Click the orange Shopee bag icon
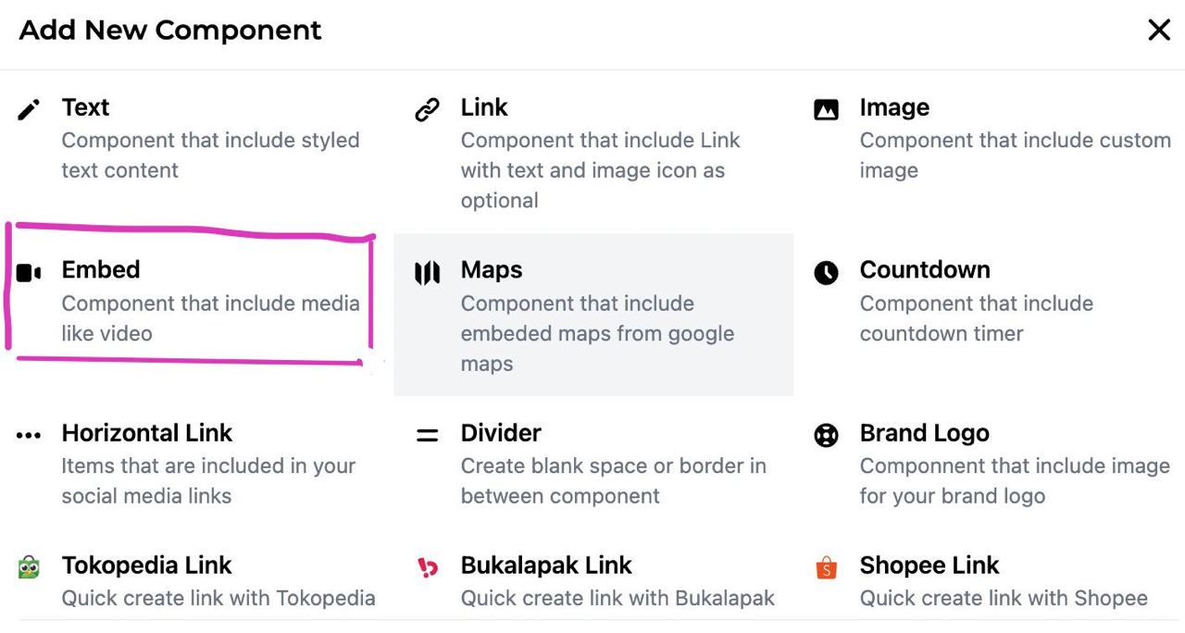Screen dimensions: 1185x633 point(826,567)
